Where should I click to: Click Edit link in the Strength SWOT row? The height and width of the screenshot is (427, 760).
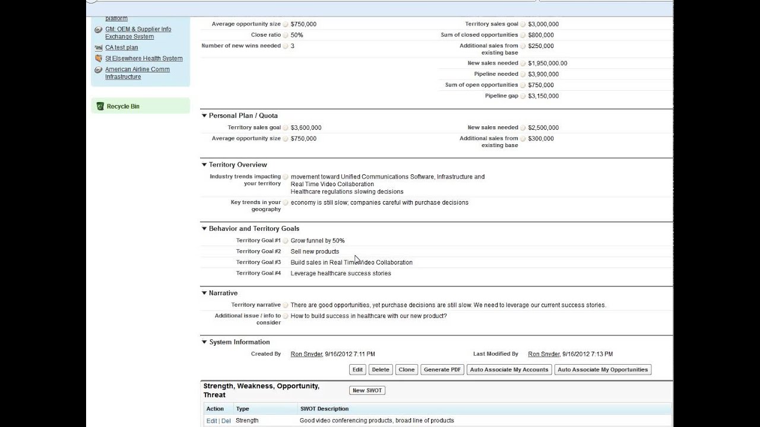tap(211, 420)
